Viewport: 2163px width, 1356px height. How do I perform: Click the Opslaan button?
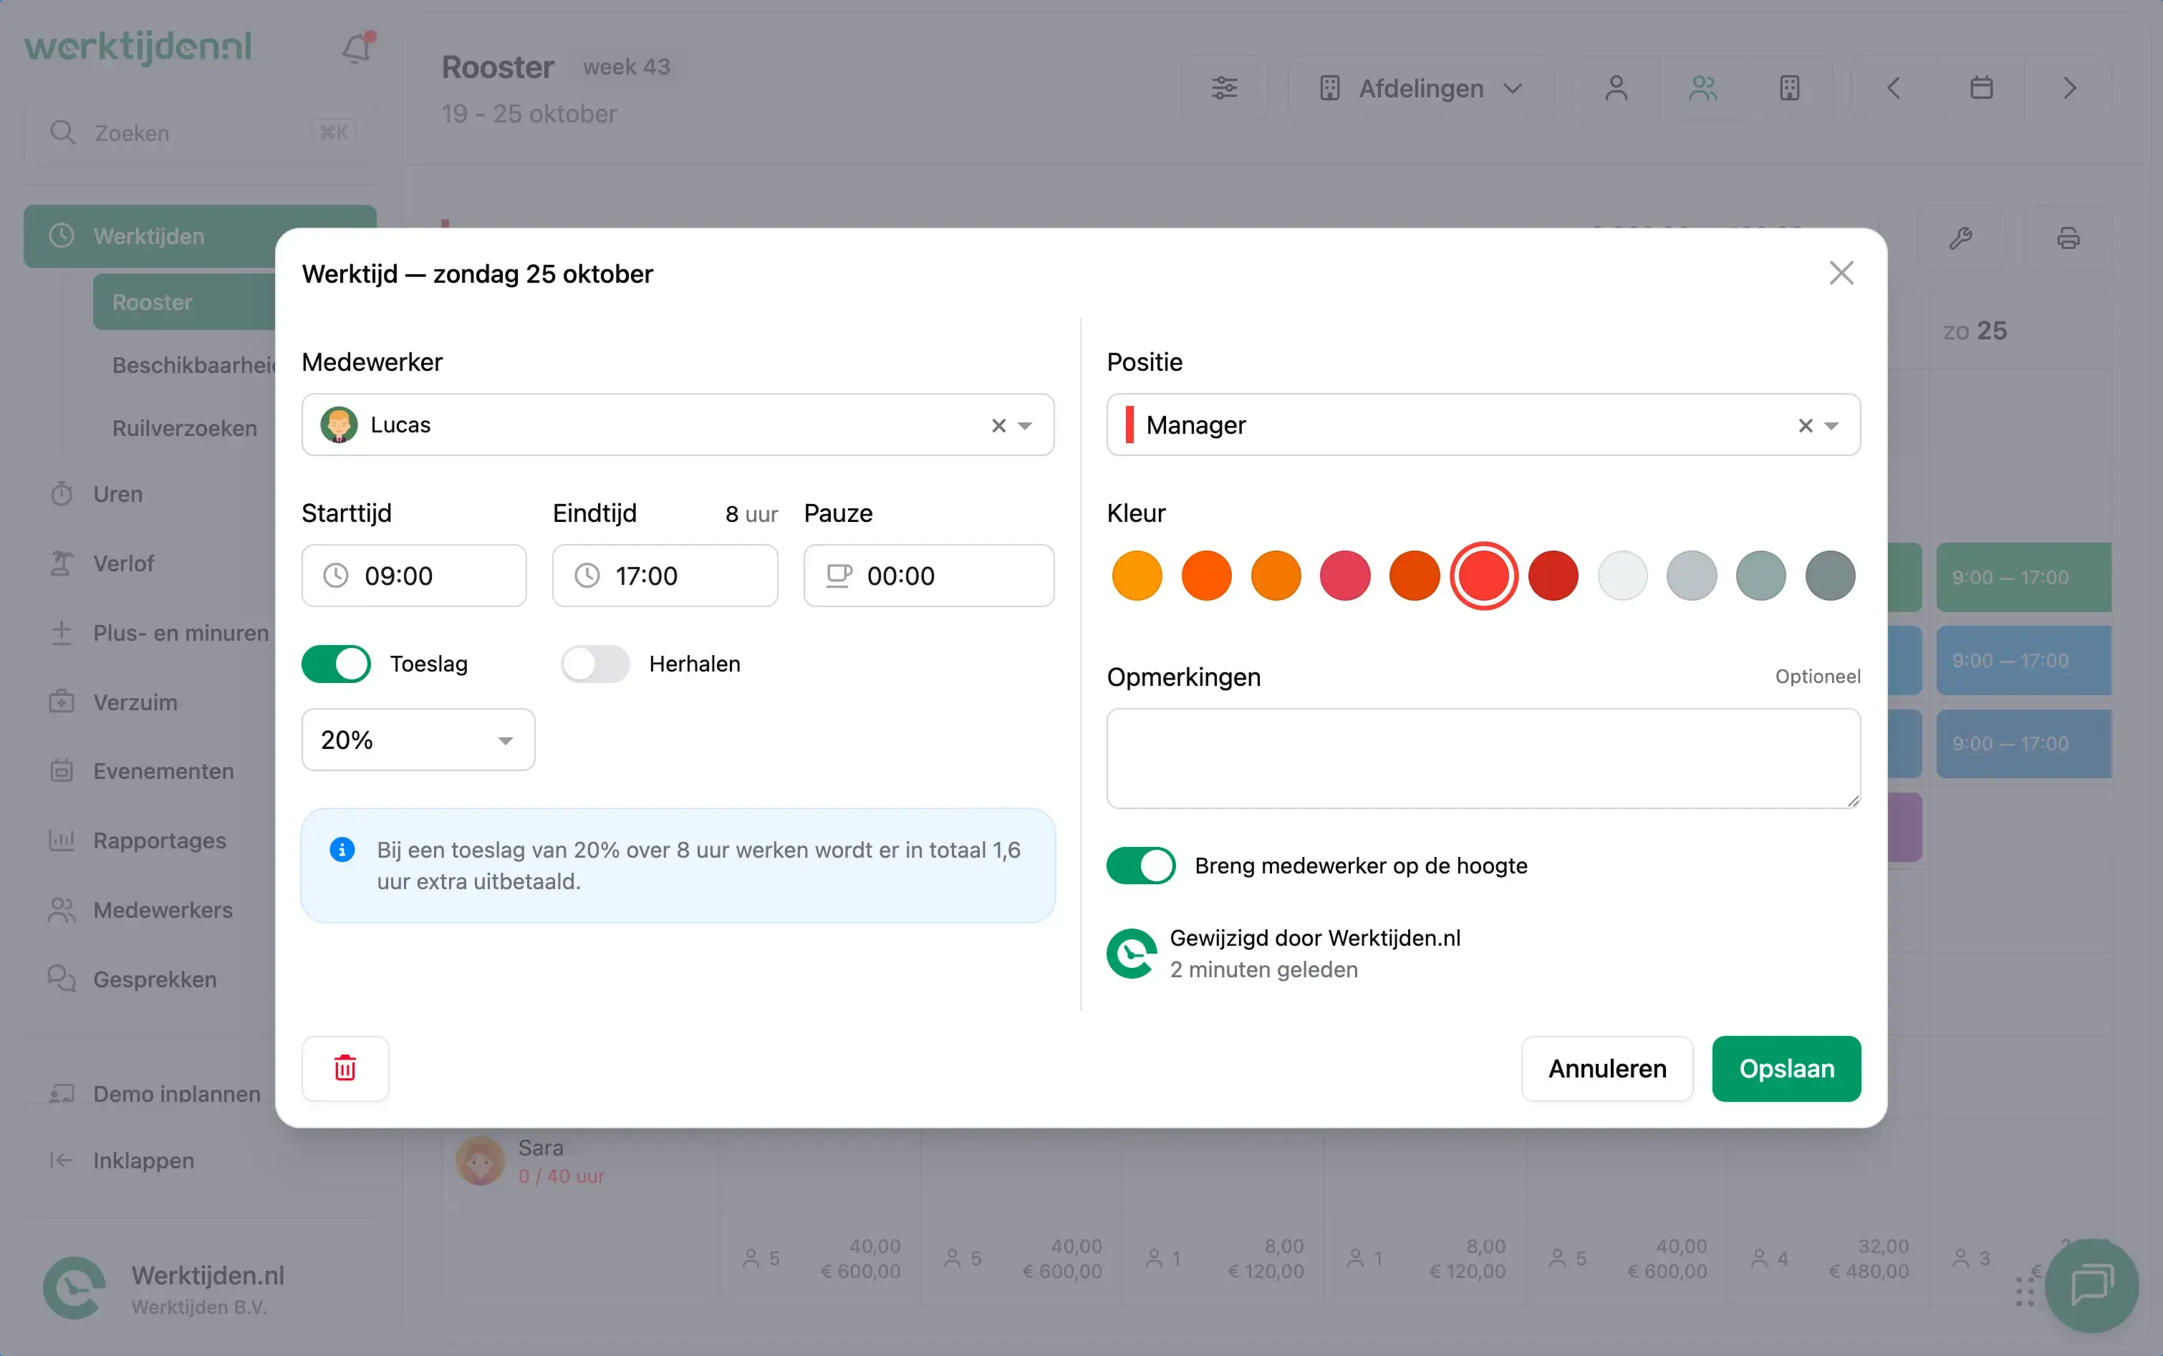click(1786, 1068)
